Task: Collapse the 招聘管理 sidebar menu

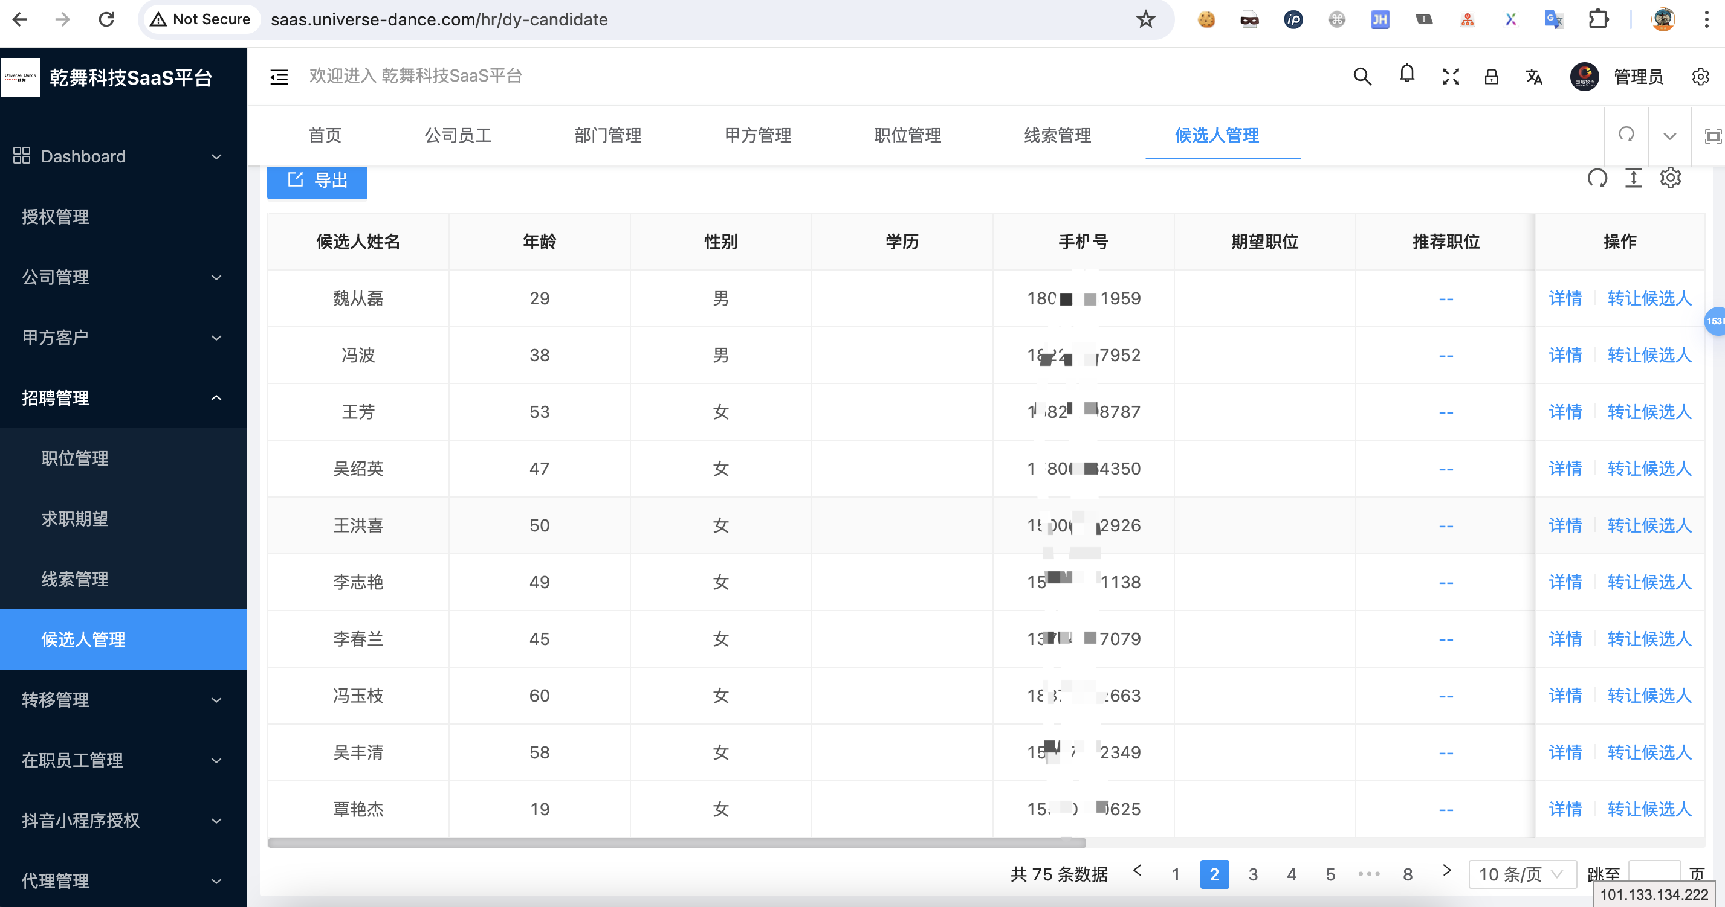Action: pos(123,398)
